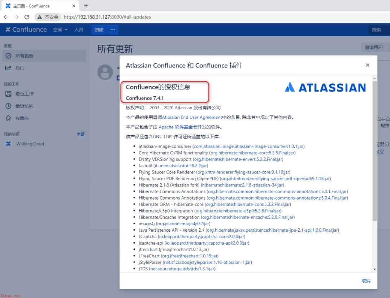
Task: Click the clock icon beside 最近访问
Action: pyautogui.click(x=8, y=106)
